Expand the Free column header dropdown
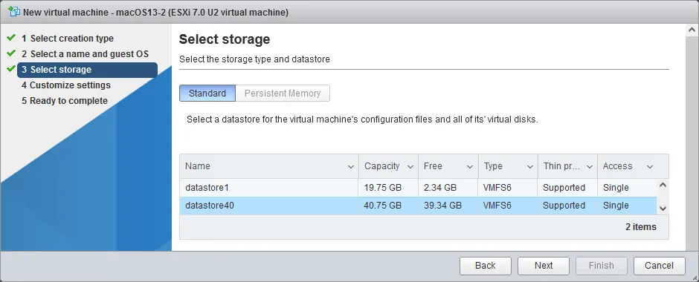This screenshot has height=282, width=699. click(x=470, y=167)
